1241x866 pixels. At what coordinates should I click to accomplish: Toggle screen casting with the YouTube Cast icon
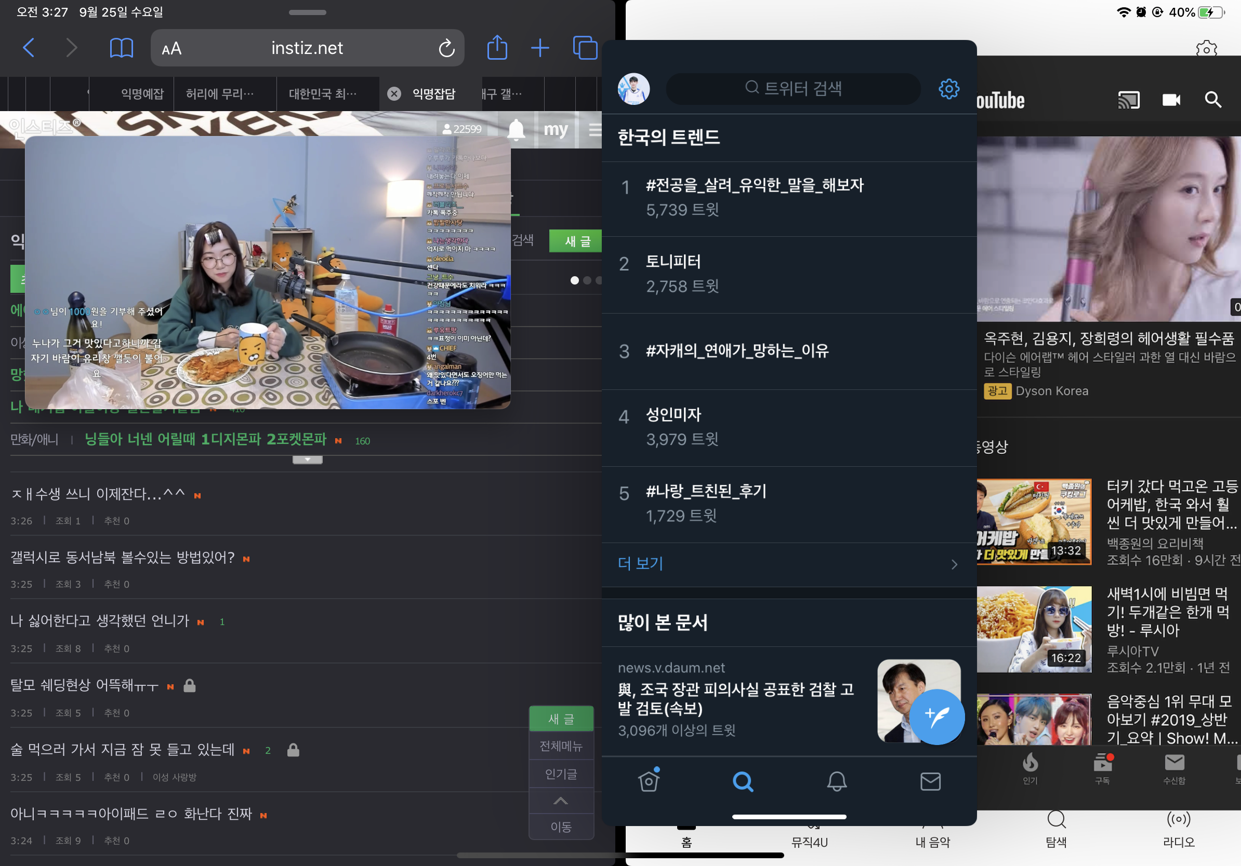click(x=1129, y=100)
